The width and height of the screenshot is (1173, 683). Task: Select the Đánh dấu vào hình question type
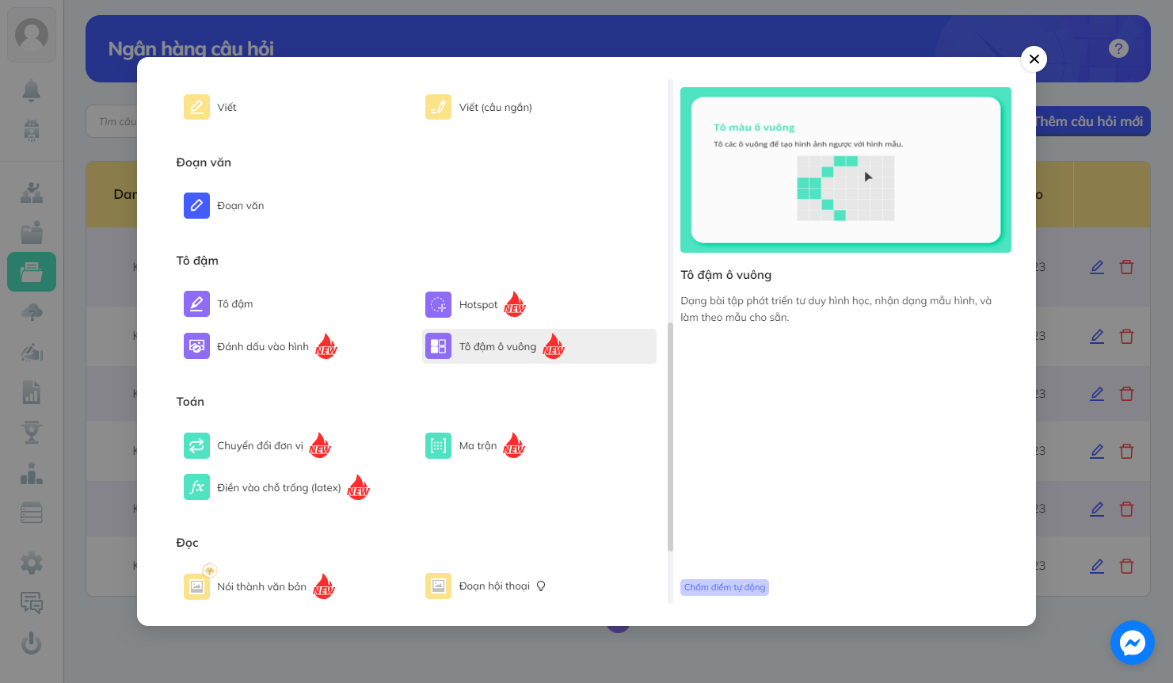point(261,346)
